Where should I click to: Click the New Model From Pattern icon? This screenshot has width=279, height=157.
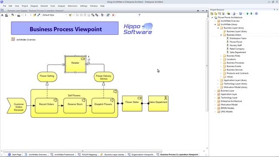coord(212,14)
